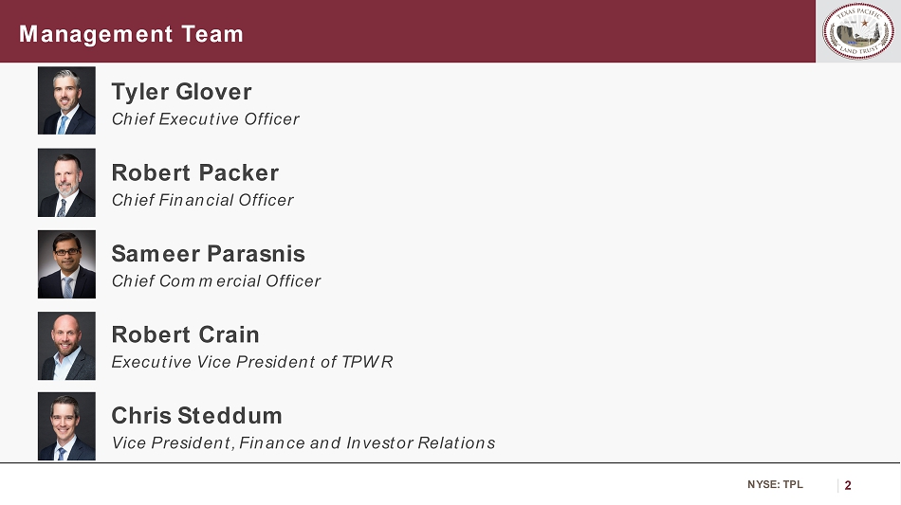The image size is (901, 505).
Task: Click Executive Vice President of TPWR text
Action: click(251, 362)
